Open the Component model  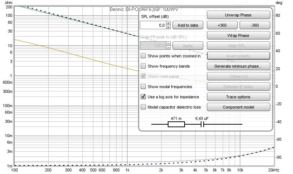point(238,107)
